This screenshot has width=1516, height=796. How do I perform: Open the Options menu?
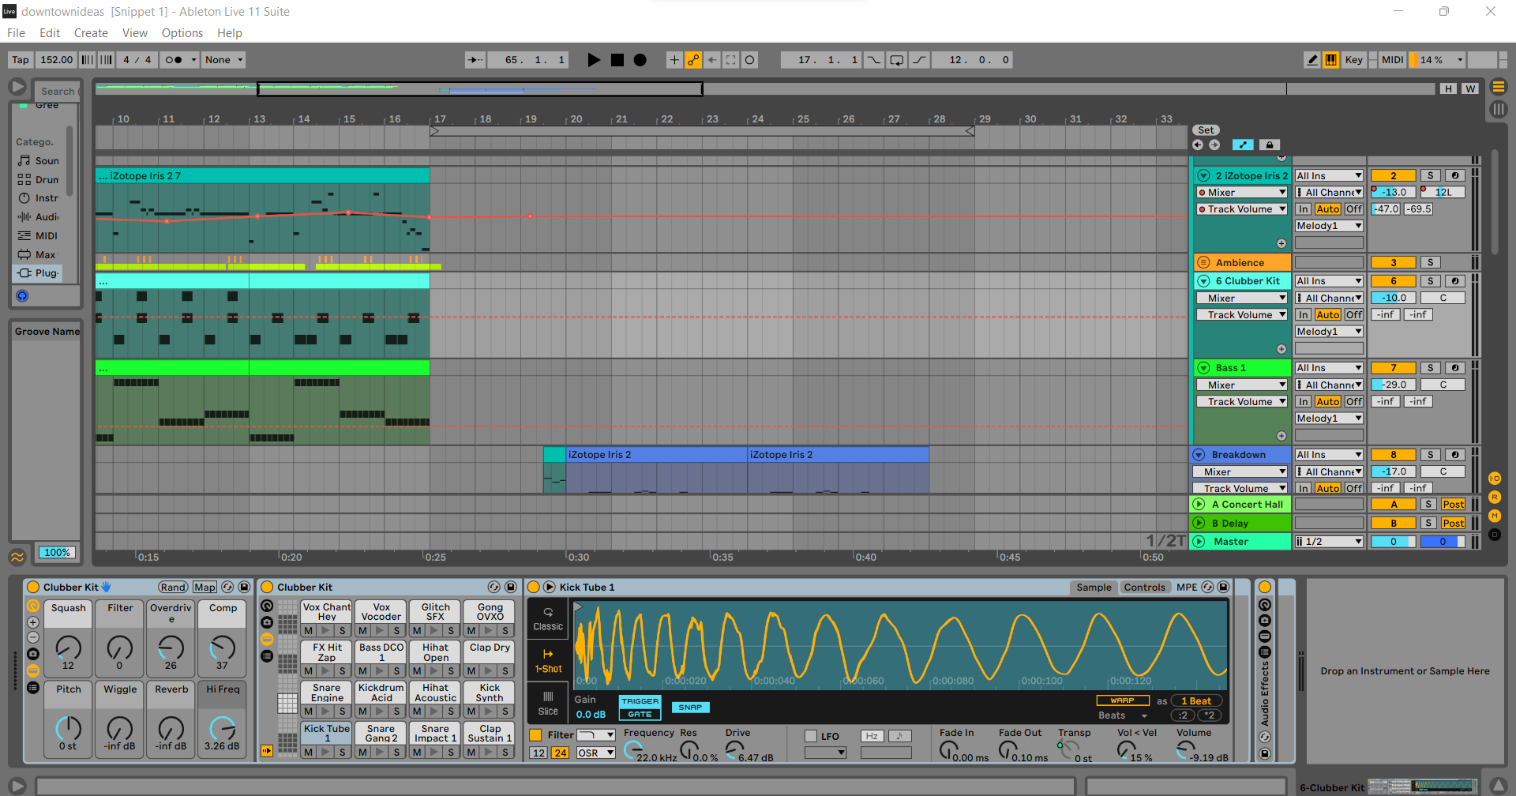[182, 33]
